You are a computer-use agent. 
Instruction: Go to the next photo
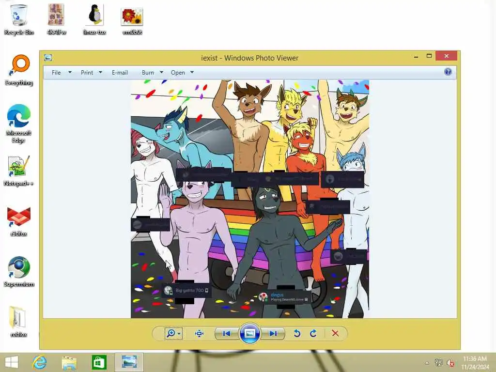click(273, 333)
